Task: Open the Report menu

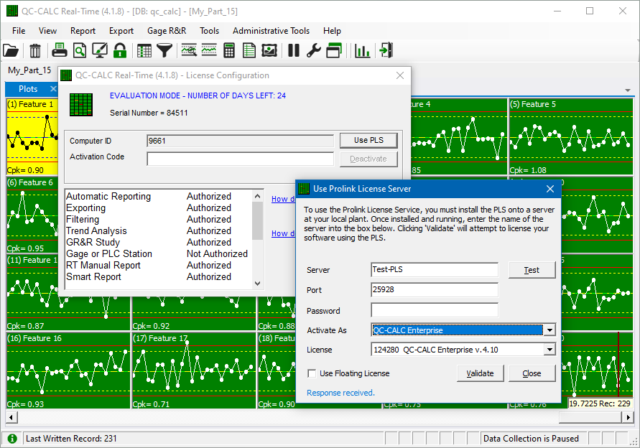Action: (x=83, y=31)
